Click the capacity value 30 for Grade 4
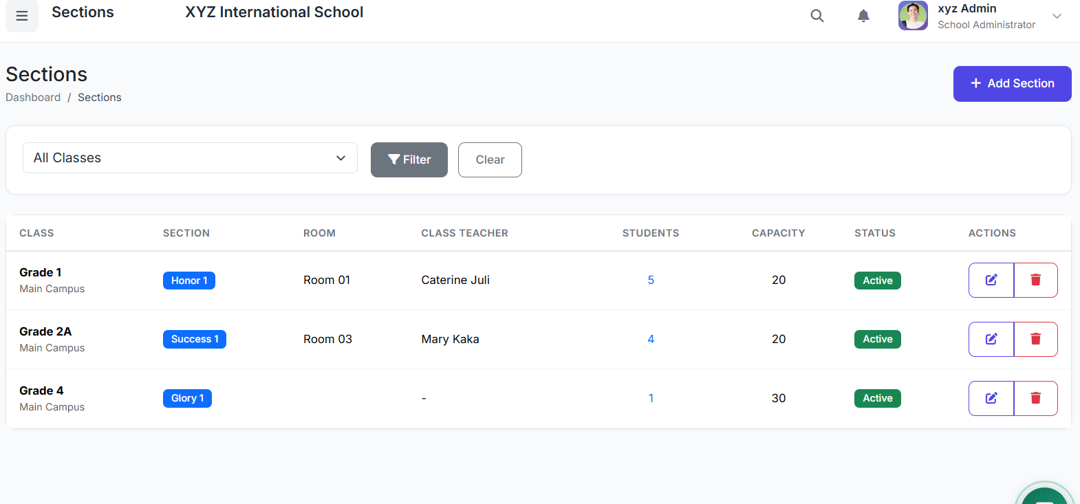Image resolution: width=1080 pixels, height=504 pixels. click(x=779, y=398)
